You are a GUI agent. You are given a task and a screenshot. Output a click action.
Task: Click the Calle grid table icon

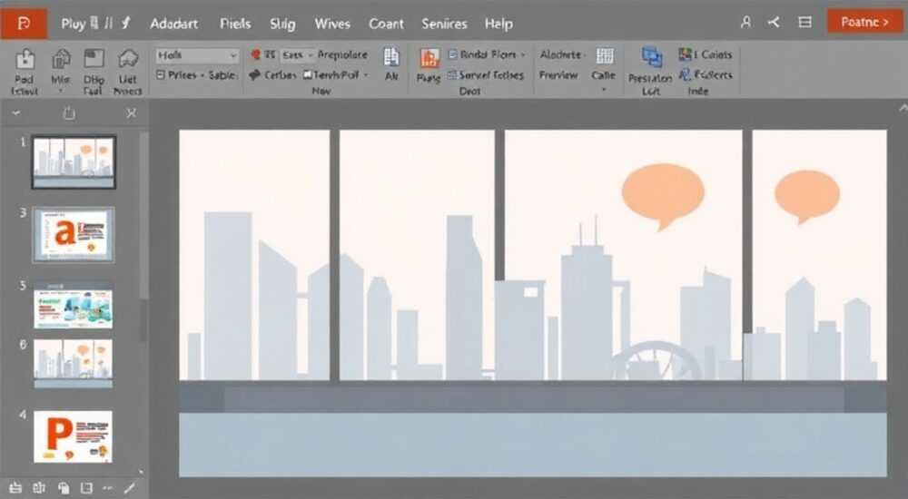tap(605, 56)
